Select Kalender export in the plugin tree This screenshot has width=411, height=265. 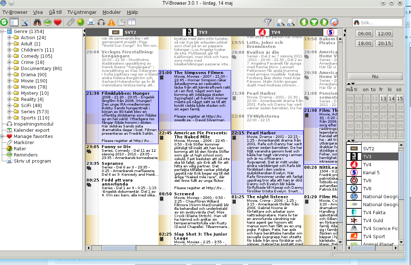pyautogui.click(x=32, y=130)
